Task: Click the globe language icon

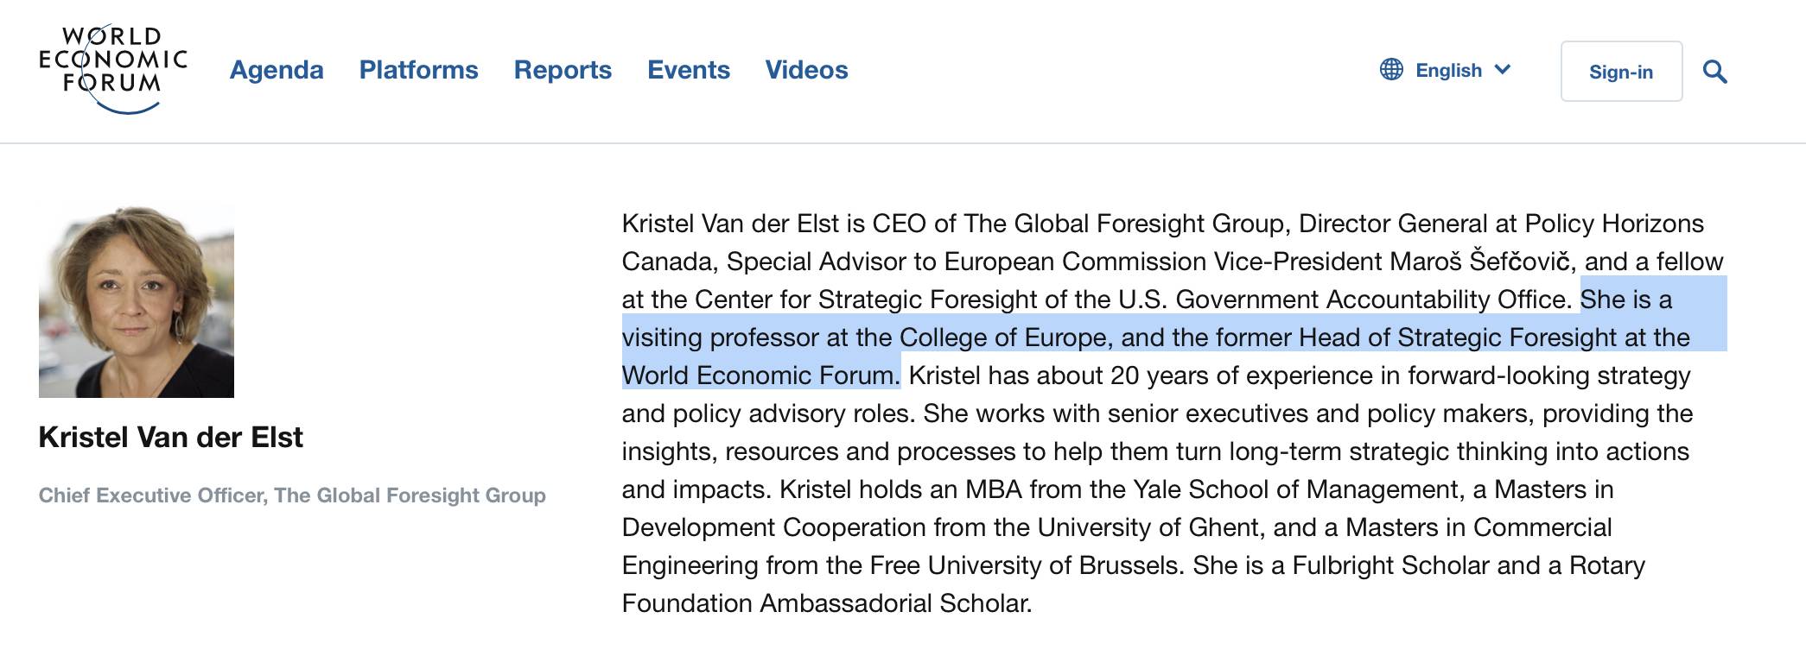Action: (x=1391, y=70)
